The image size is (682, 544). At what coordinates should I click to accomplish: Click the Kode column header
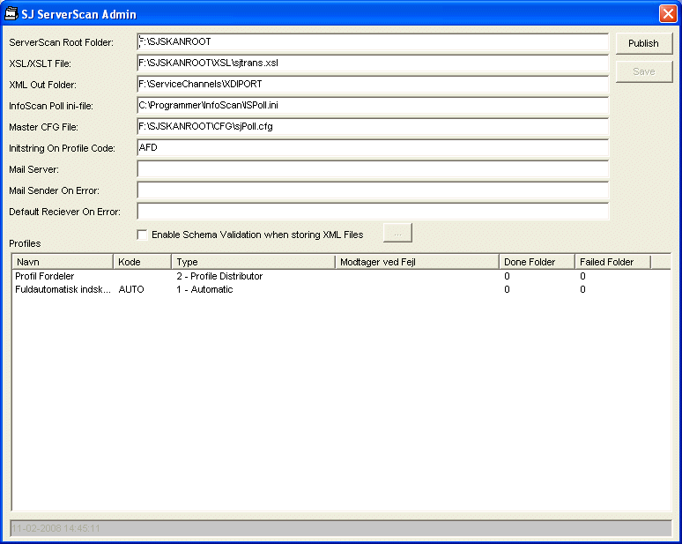[x=142, y=262]
